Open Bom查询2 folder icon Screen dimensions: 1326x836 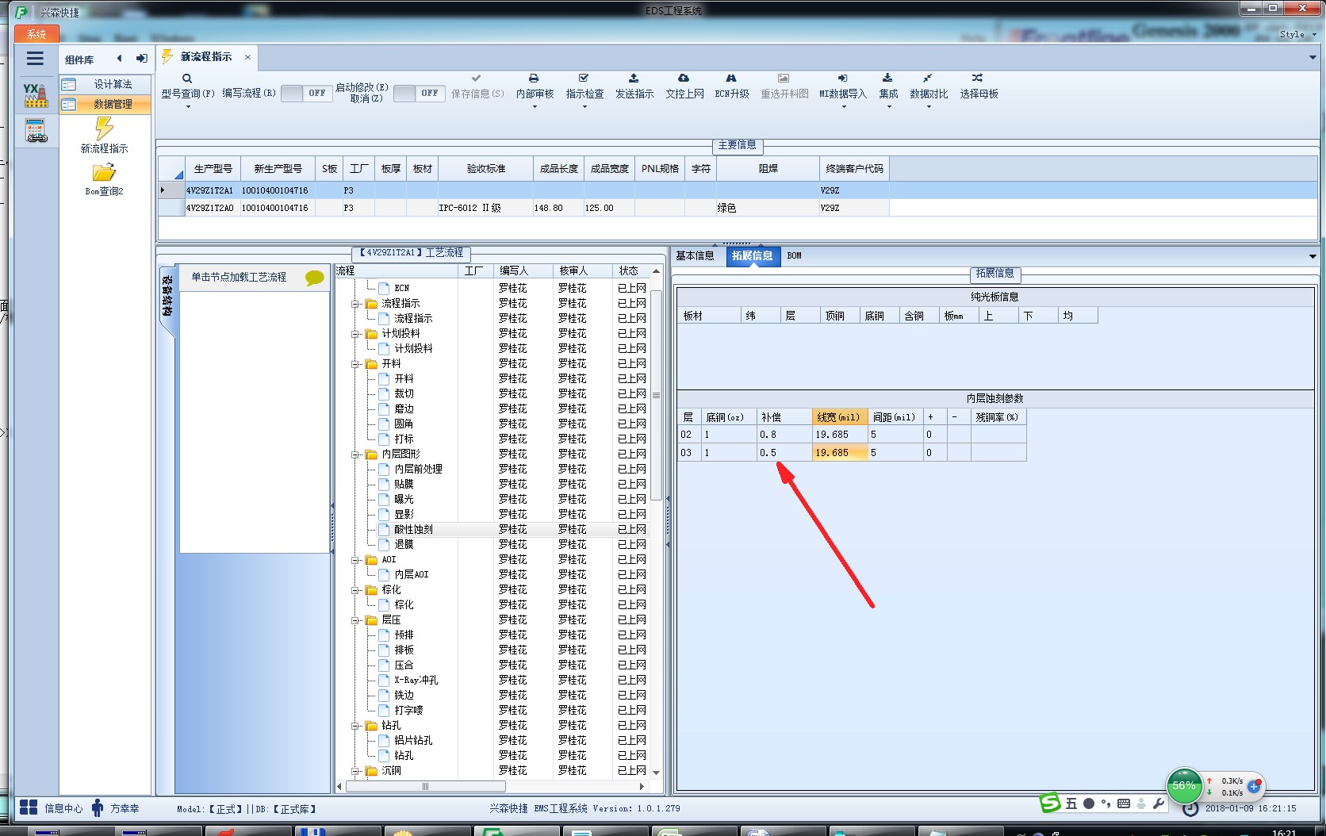[x=104, y=172]
